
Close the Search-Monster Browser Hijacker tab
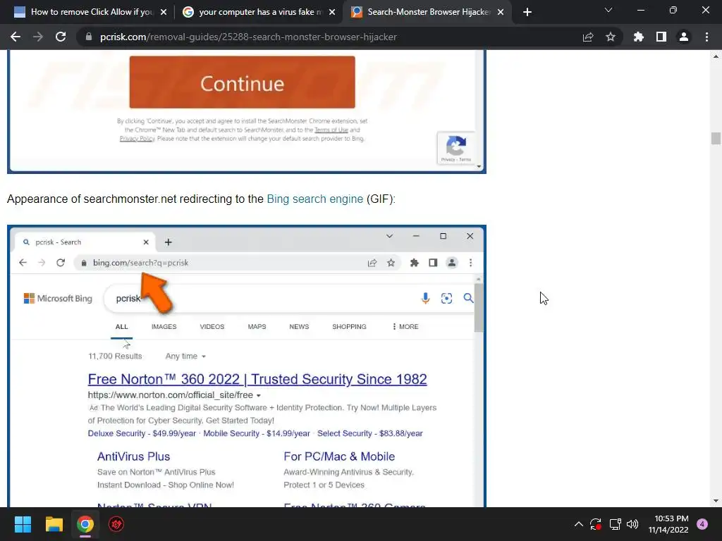click(501, 12)
